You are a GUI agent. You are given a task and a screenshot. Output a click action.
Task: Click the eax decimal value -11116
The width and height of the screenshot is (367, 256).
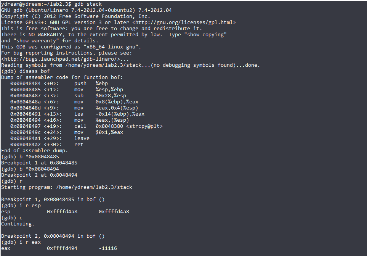108,248
